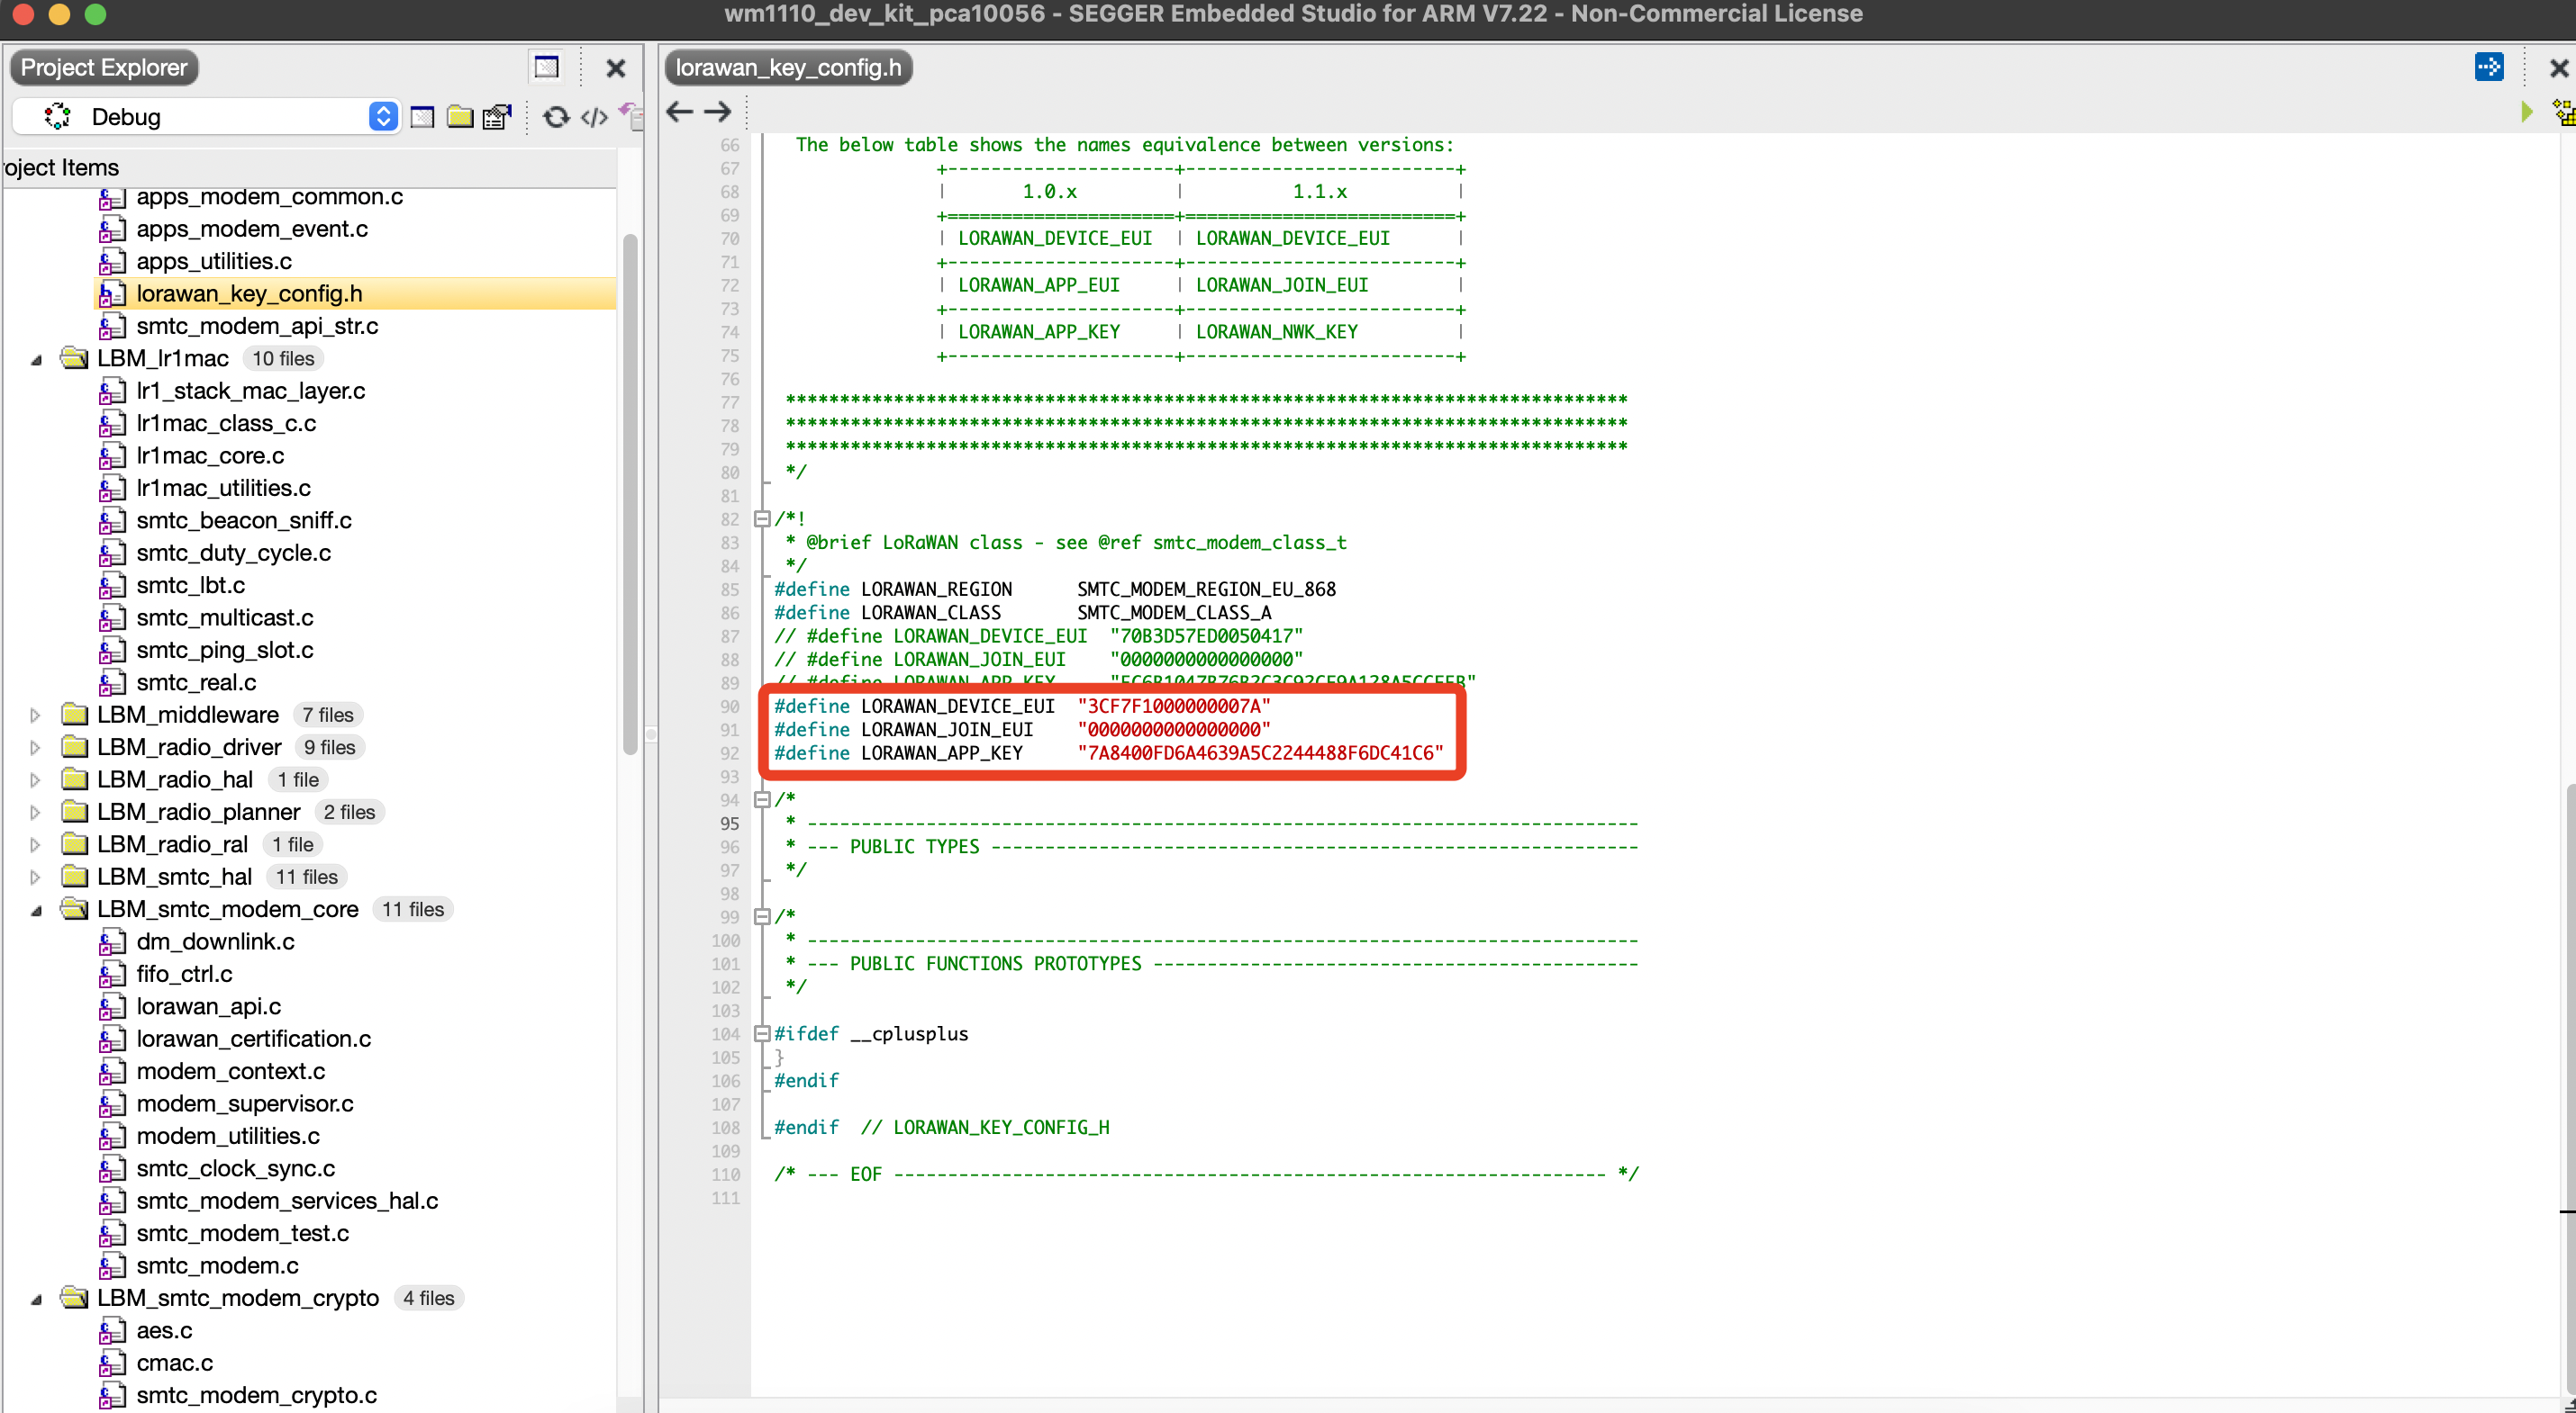This screenshot has height=1413, width=2576.
Task: Collapse the #ifdef __cplusplus fold on line 104
Action: (762, 1033)
